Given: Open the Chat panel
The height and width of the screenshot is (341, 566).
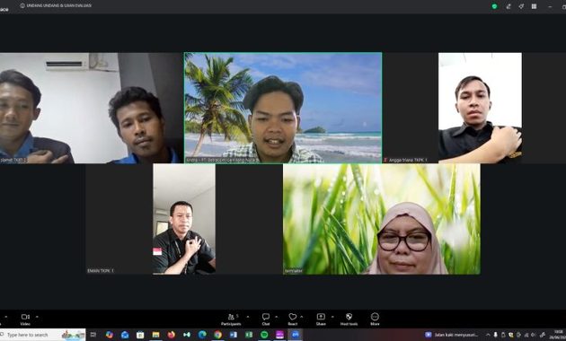Looking at the screenshot, I should pos(266,319).
